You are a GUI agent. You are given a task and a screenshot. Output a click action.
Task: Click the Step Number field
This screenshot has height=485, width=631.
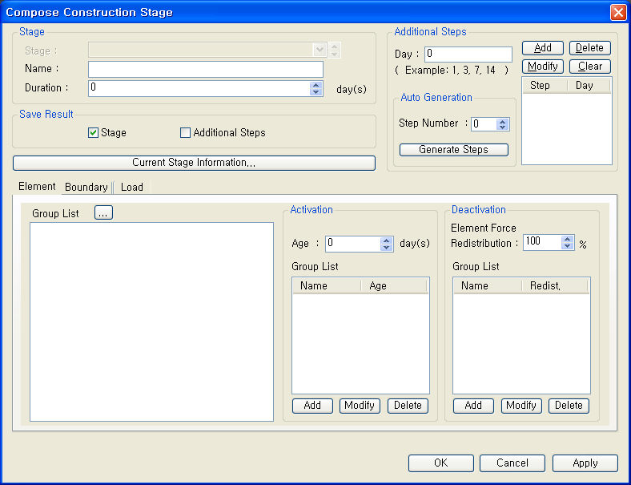pos(484,124)
